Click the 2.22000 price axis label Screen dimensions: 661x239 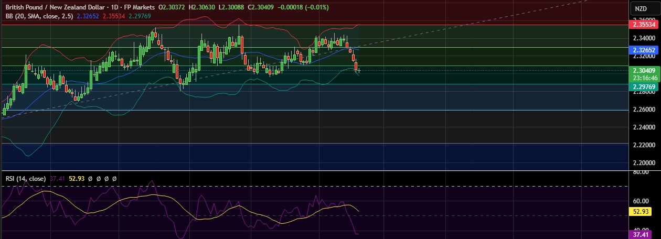(644, 145)
